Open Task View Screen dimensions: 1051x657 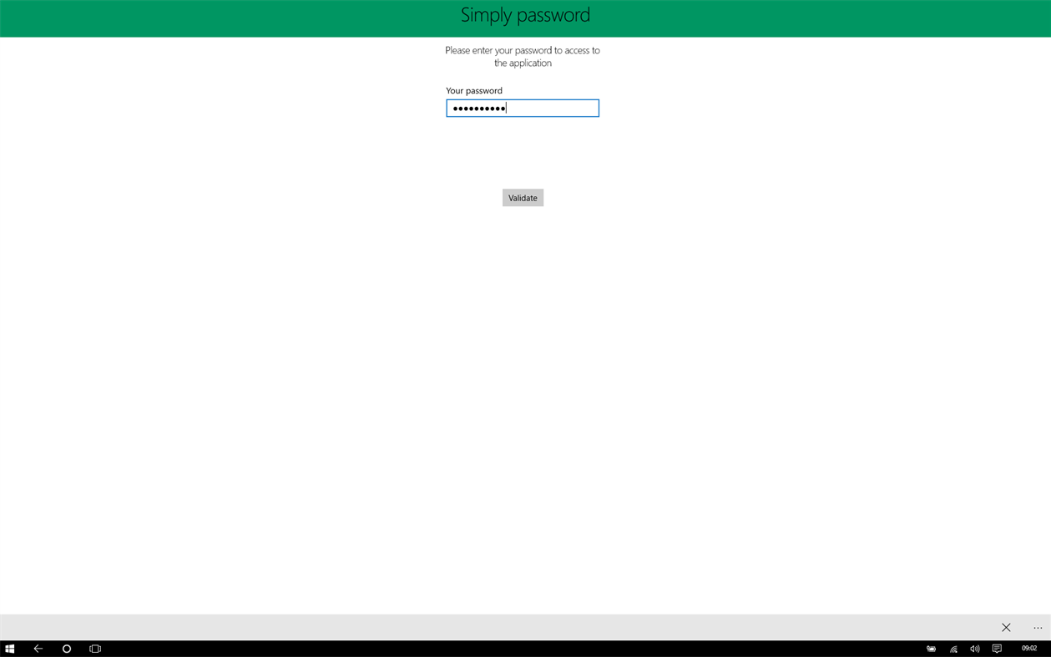(94, 648)
